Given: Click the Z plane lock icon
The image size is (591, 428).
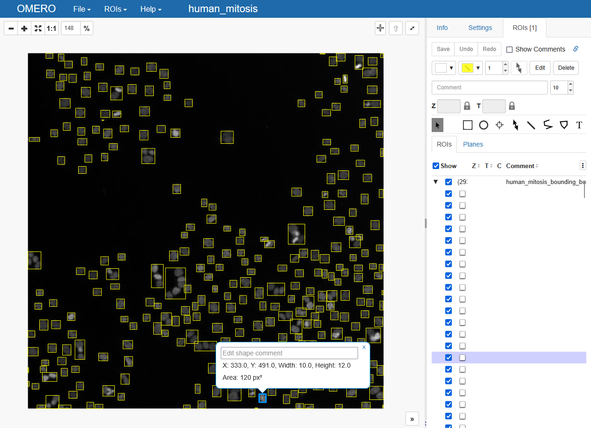Looking at the screenshot, I should coord(467,106).
